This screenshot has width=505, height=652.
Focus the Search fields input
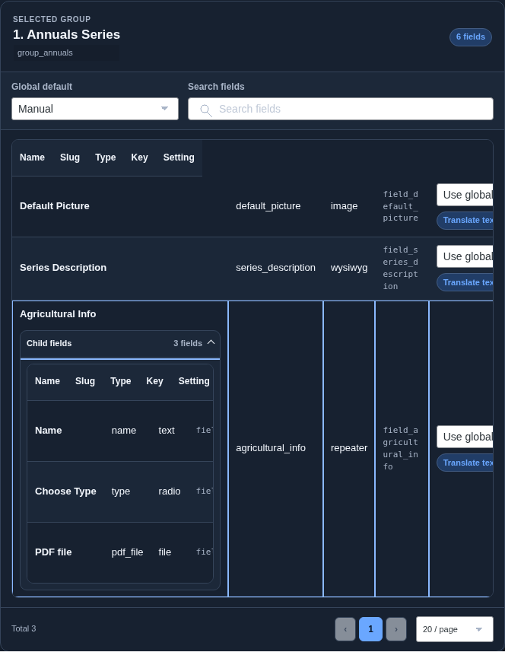click(341, 109)
